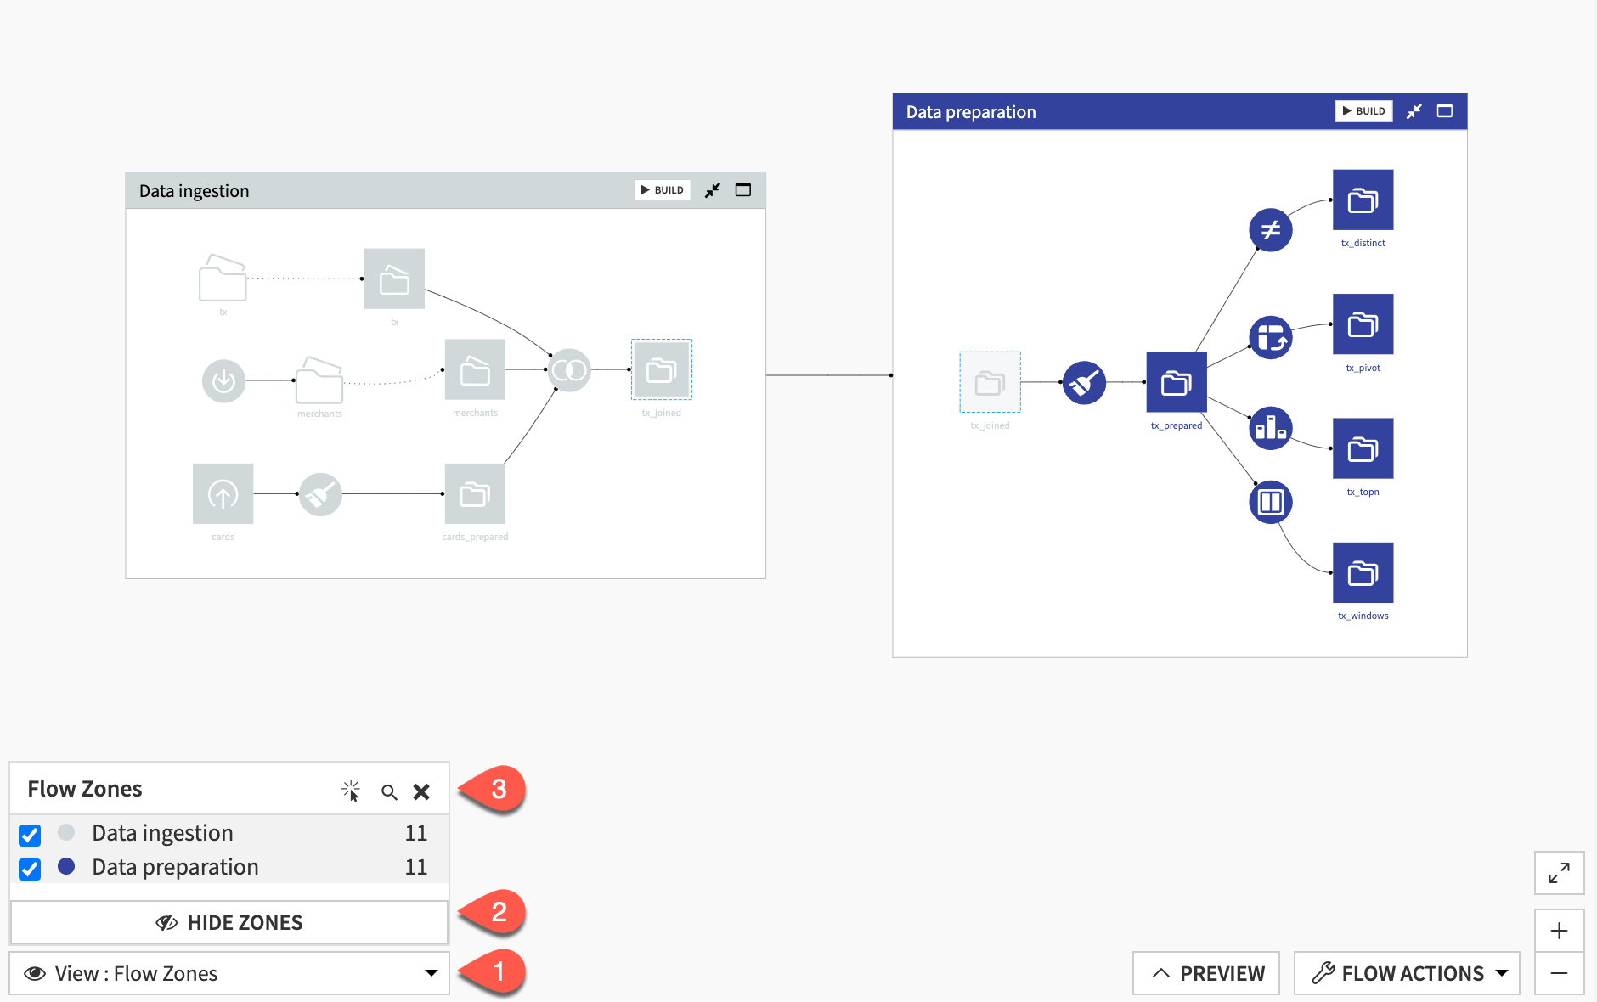Open the Flow Actions menu

click(1407, 973)
